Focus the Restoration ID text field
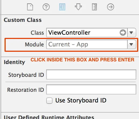The width and height of the screenshot is (139, 119). 91,89
